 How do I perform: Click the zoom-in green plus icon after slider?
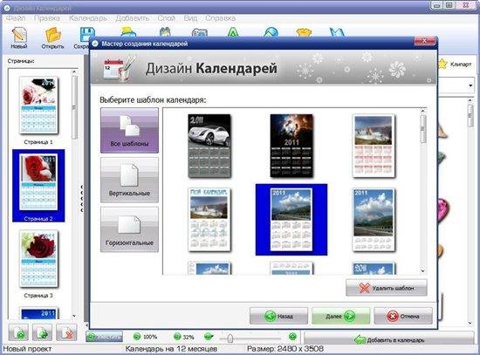point(292,337)
